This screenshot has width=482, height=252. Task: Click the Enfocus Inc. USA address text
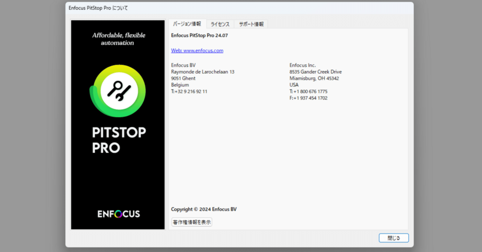pyautogui.click(x=316, y=78)
